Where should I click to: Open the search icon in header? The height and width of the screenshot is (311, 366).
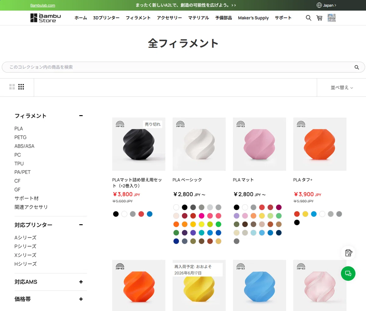pyautogui.click(x=308, y=18)
